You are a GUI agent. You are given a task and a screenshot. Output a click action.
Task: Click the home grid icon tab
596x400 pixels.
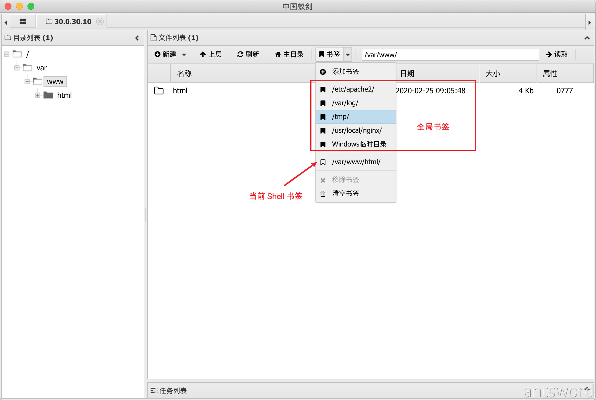click(23, 21)
